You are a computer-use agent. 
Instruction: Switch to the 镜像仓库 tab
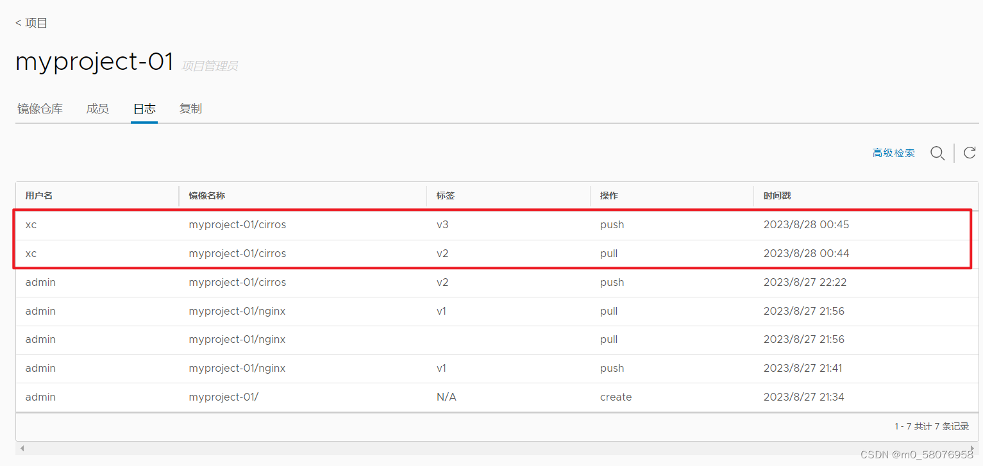[40, 109]
